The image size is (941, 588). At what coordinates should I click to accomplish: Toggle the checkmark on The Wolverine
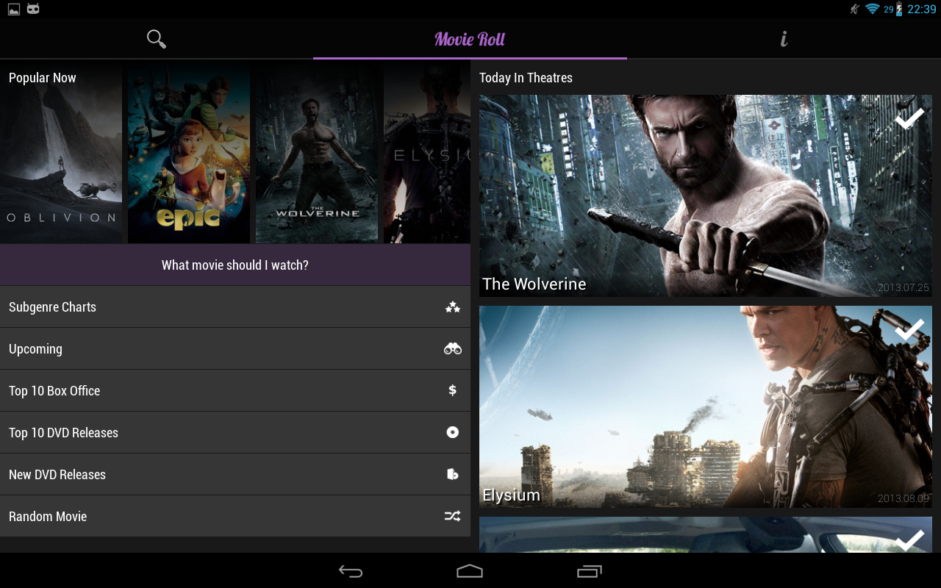tap(909, 118)
